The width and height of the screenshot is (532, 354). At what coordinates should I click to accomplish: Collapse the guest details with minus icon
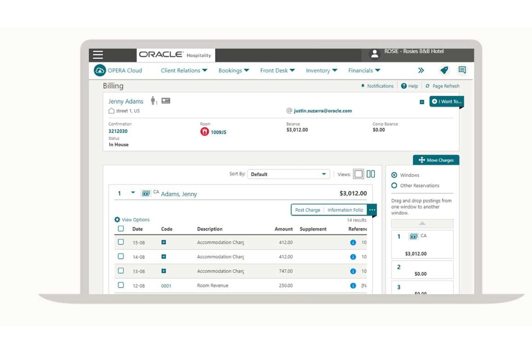point(422,102)
